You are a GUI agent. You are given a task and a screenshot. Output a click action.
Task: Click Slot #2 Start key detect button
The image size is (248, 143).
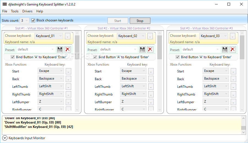[151, 71]
